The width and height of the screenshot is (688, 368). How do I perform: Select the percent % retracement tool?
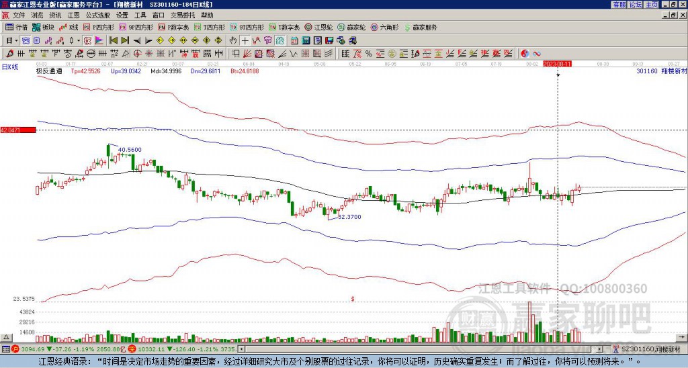[x=369, y=54]
